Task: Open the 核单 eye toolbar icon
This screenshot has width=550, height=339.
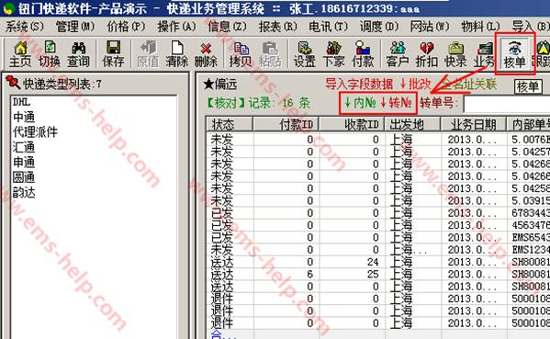Action: tap(514, 54)
